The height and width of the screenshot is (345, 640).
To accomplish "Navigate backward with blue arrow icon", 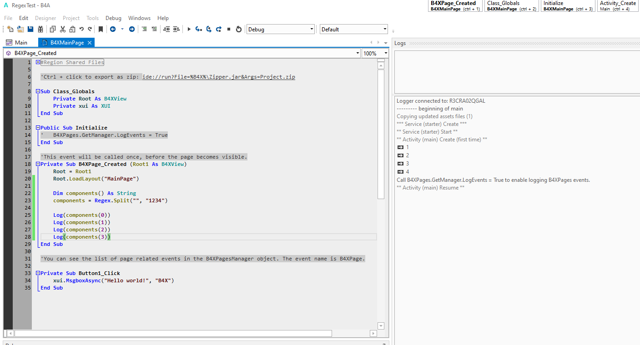I will pos(112,29).
